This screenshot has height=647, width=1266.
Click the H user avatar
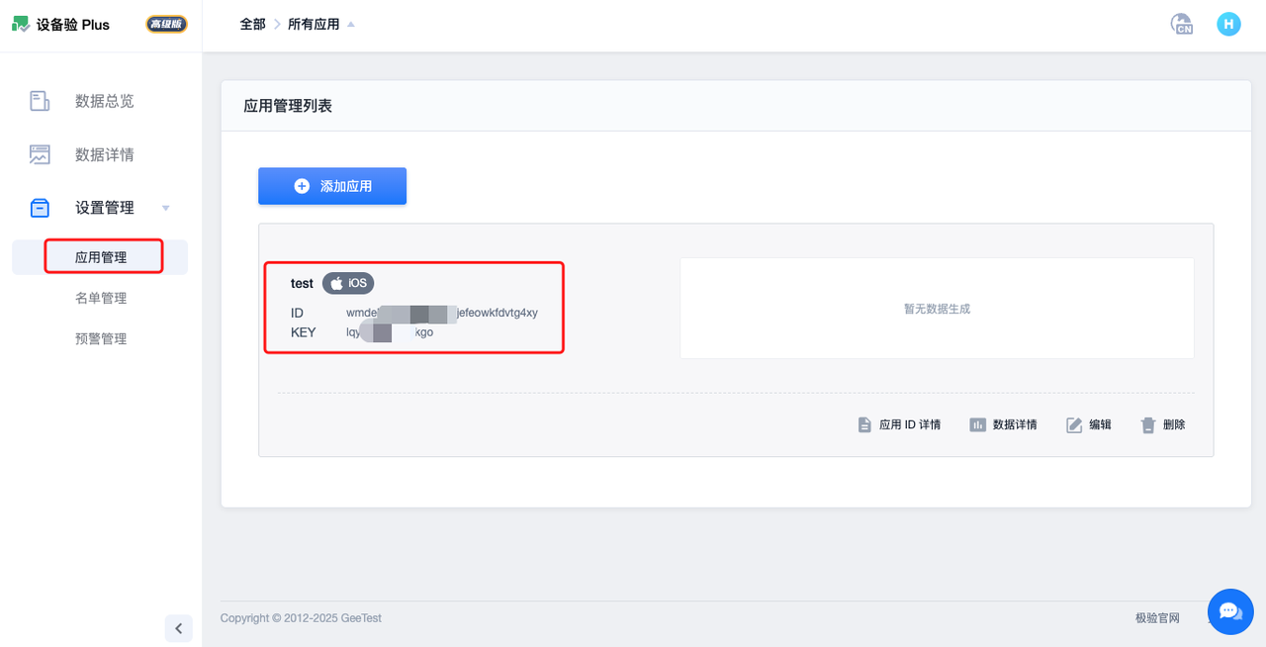pos(1228,24)
